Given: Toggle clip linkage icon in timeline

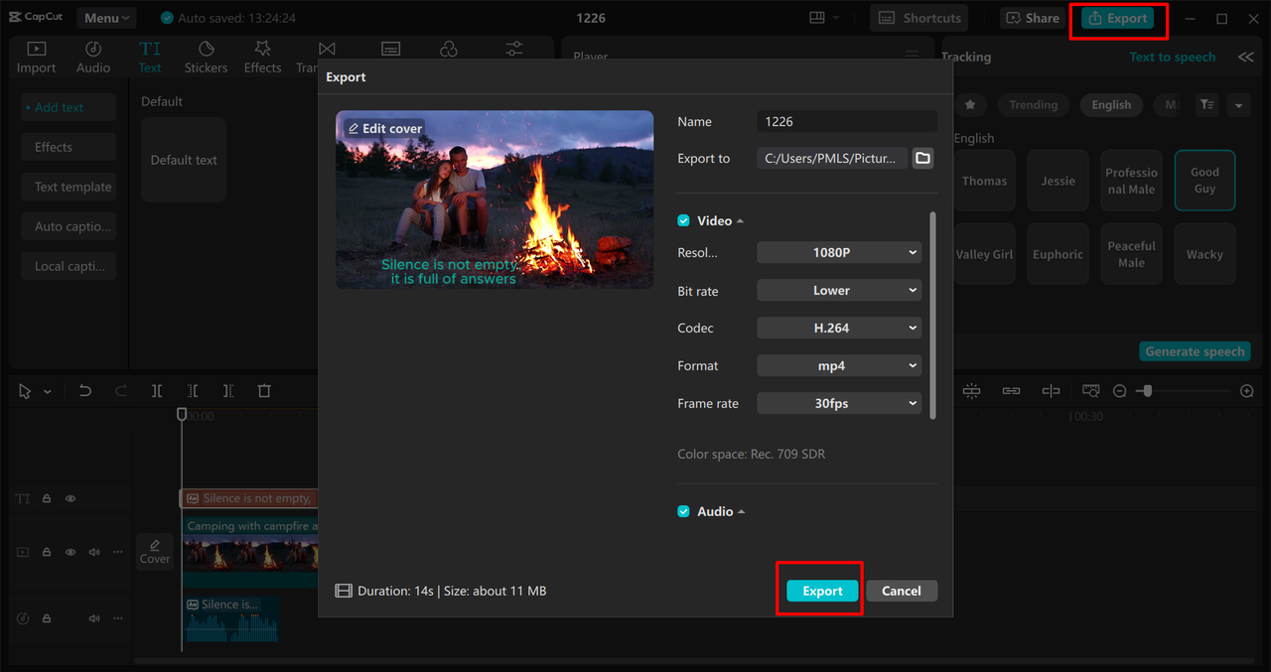Looking at the screenshot, I should (1011, 391).
